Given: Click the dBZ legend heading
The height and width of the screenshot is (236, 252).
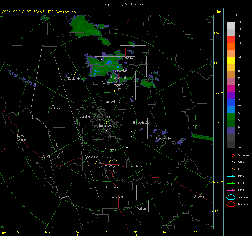Looking at the screenshot, I should click(237, 15).
